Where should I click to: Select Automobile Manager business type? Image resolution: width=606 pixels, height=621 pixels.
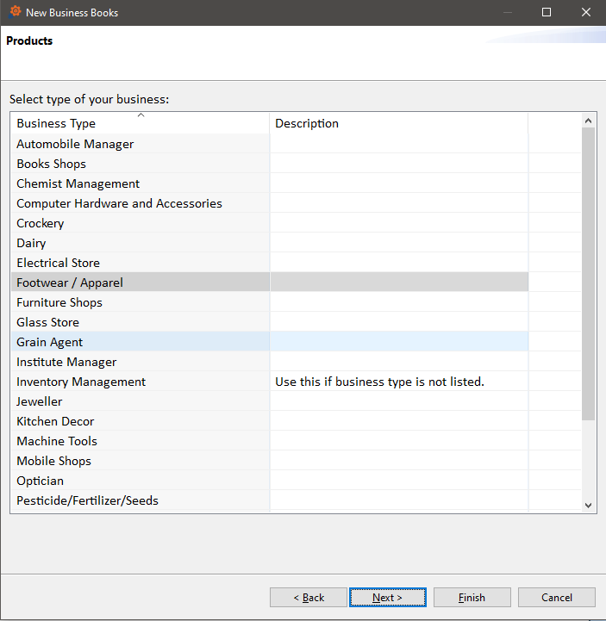pyautogui.click(x=75, y=144)
